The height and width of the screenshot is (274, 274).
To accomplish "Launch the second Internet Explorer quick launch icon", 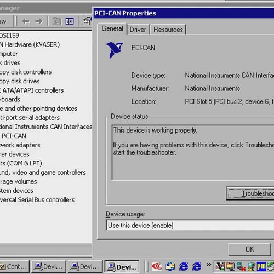I will tap(197, 266).
